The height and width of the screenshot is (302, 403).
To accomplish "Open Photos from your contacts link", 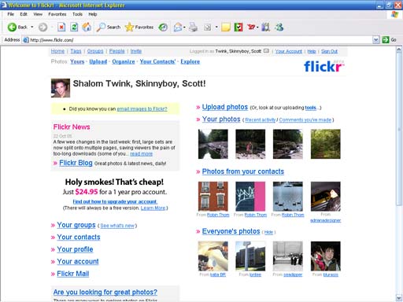I will tap(243, 171).
